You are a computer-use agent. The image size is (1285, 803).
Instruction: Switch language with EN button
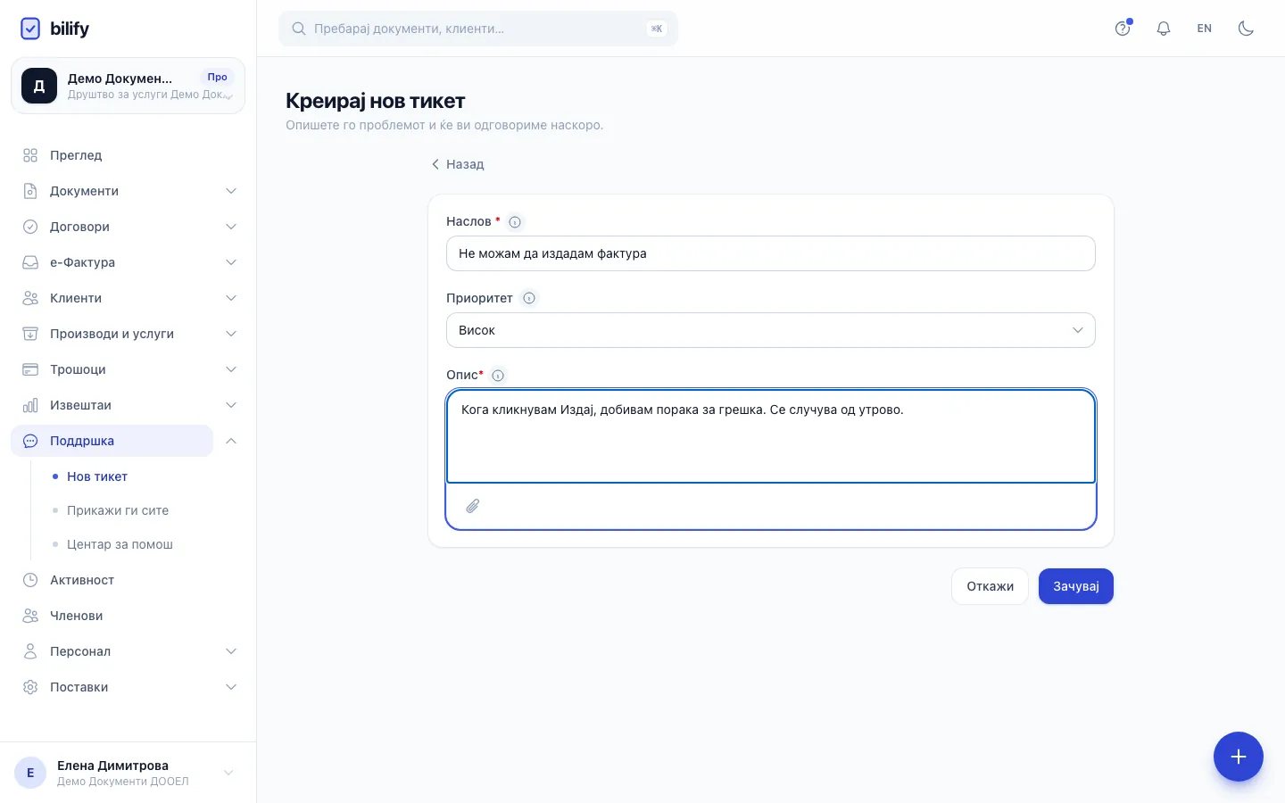[x=1205, y=29]
